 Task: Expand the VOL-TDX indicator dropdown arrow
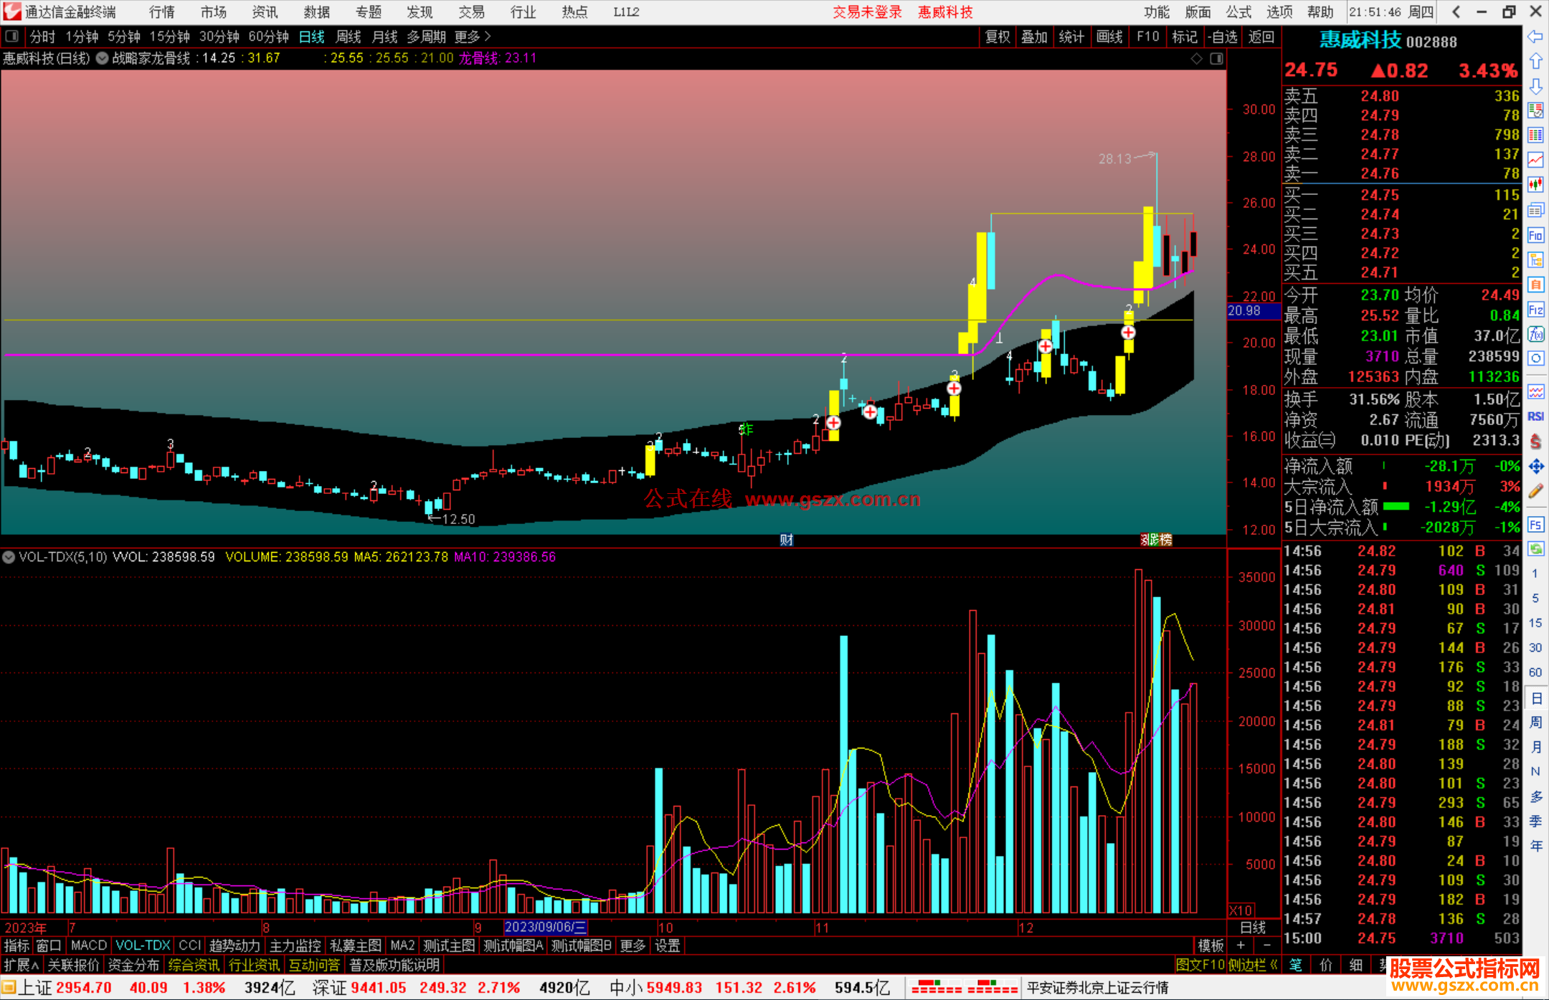click(x=9, y=557)
